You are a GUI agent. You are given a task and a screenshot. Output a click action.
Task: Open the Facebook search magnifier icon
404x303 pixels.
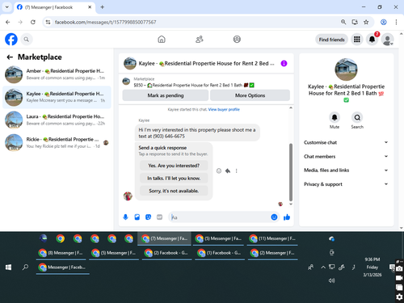coord(26,40)
